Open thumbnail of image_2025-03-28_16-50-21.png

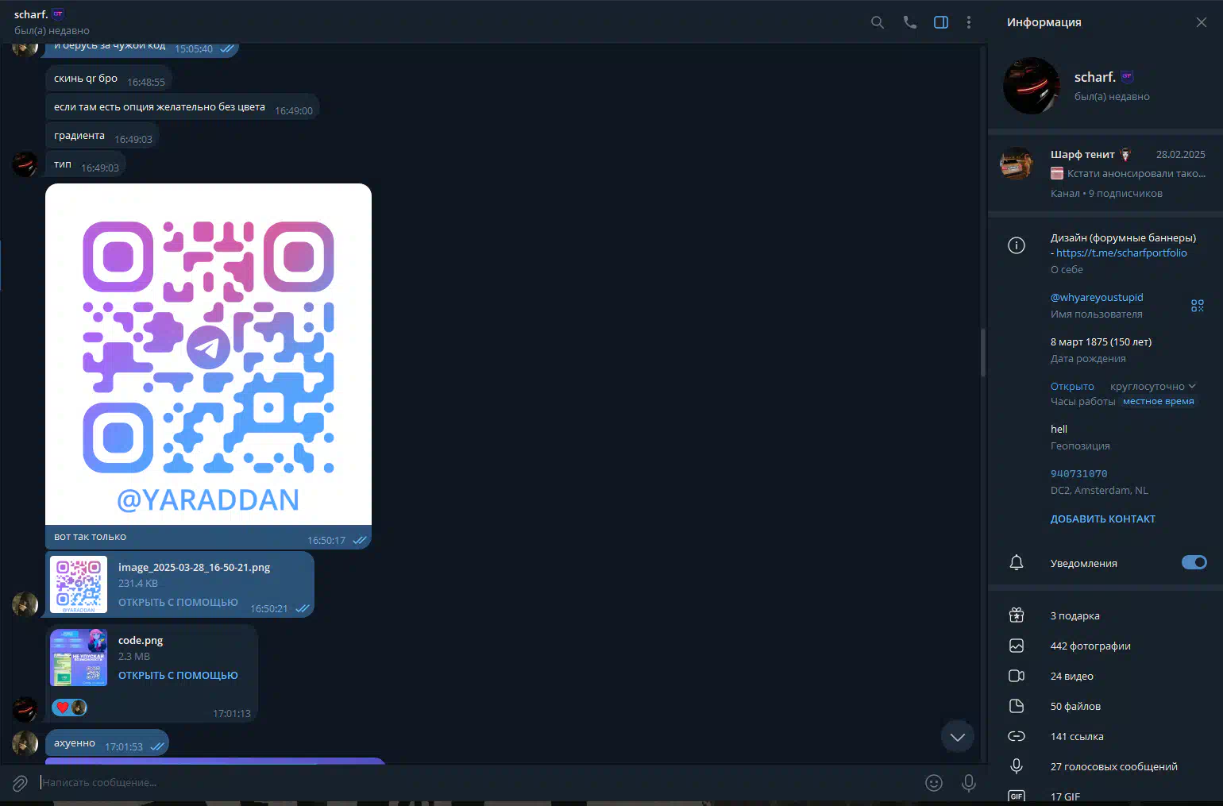79,584
